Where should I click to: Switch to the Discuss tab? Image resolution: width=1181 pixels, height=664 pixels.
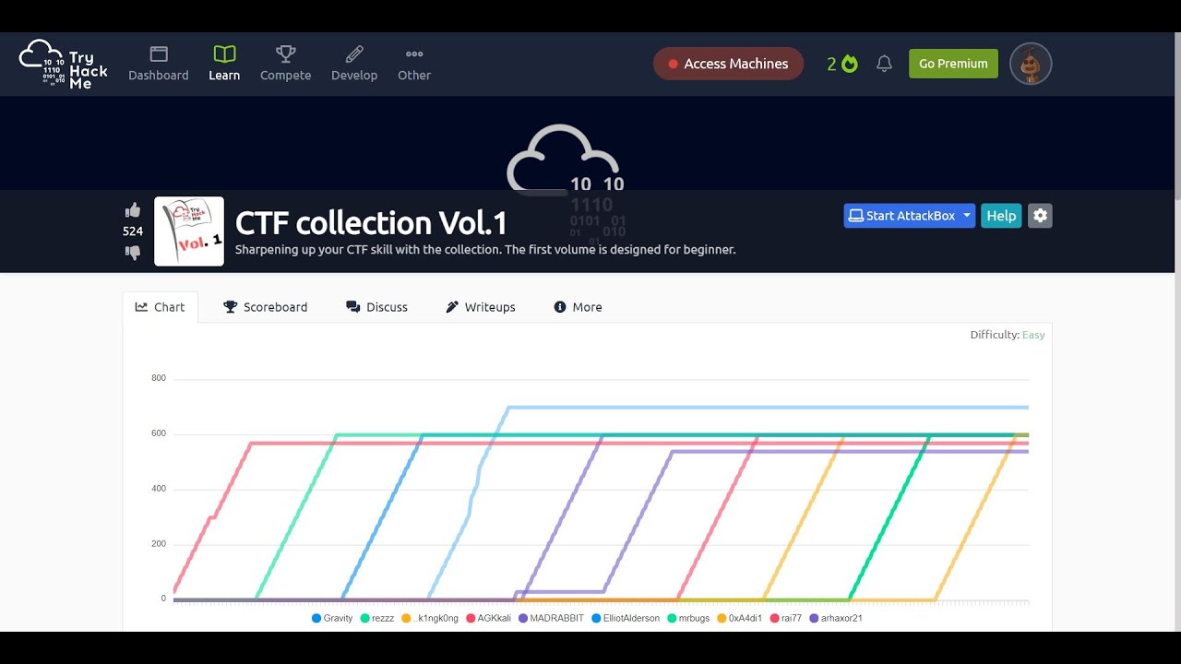376,307
